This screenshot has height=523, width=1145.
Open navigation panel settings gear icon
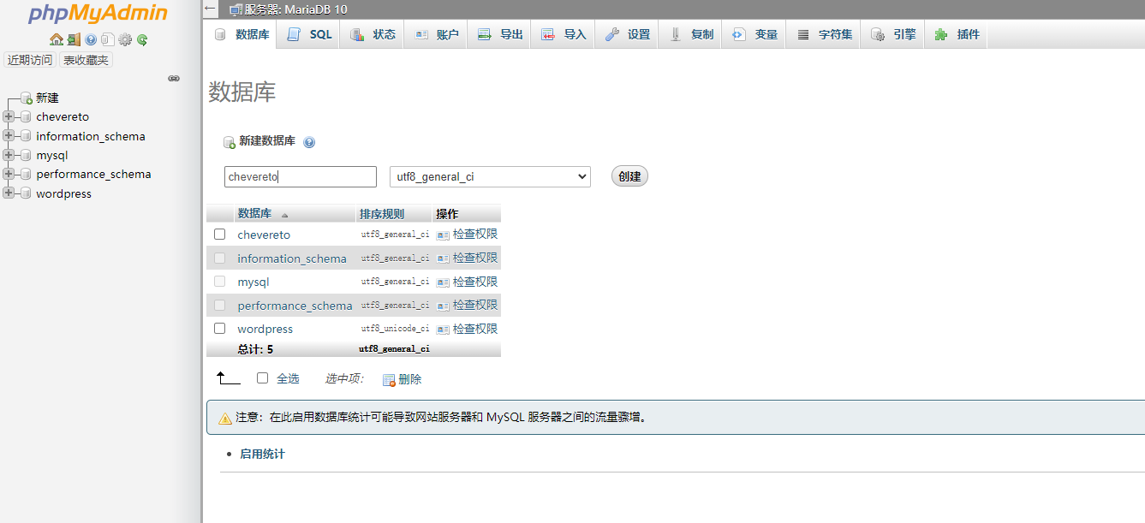coord(125,39)
